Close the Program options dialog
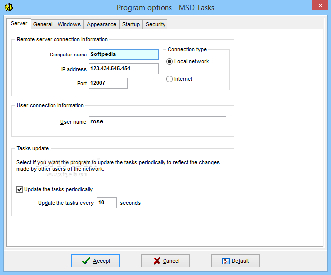The height and width of the screenshot is (275, 331). [x=320, y=5]
